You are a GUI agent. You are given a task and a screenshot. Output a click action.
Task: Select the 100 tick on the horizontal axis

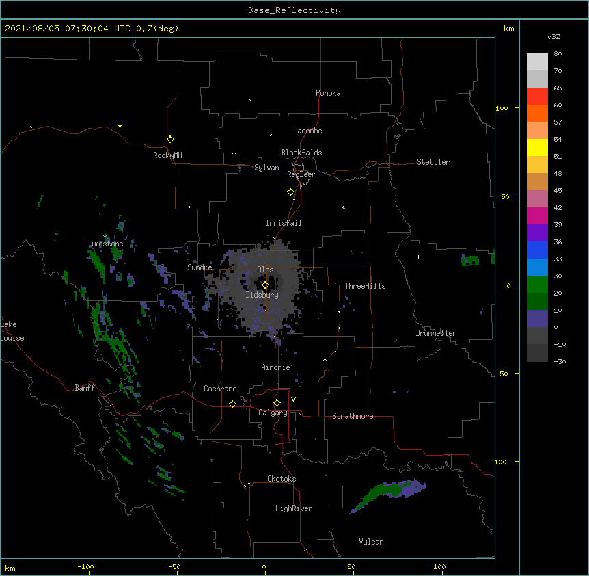439,566
